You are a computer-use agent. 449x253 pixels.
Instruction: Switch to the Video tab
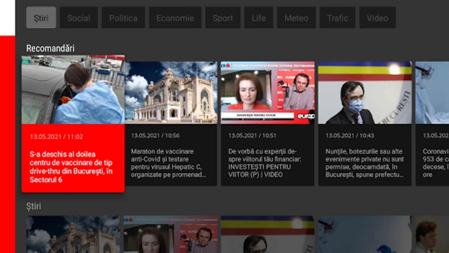(377, 18)
